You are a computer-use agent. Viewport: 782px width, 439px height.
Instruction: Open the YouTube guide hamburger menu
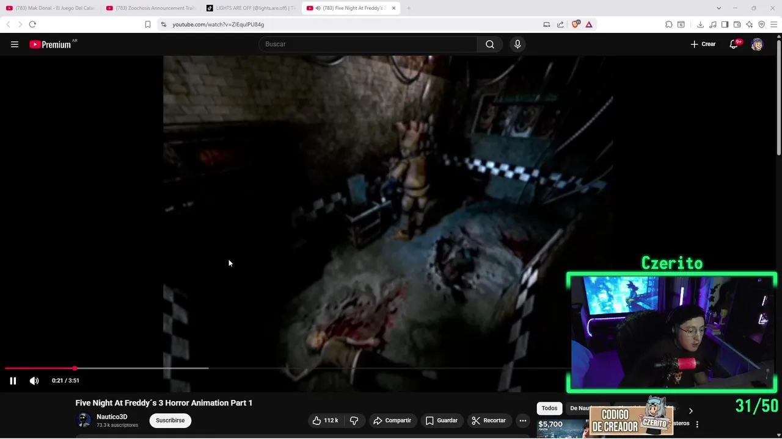pyautogui.click(x=15, y=44)
